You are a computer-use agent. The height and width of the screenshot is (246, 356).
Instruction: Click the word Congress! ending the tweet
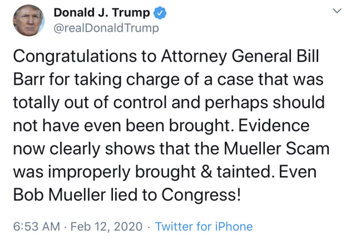[201, 195]
